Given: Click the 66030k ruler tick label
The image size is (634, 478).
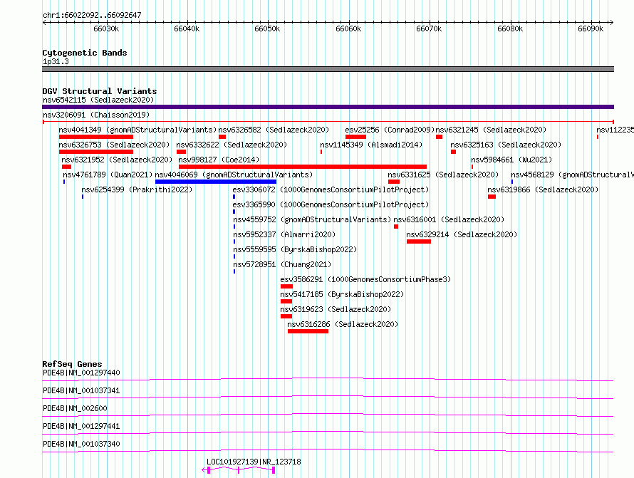Looking at the screenshot, I should (x=106, y=28).
